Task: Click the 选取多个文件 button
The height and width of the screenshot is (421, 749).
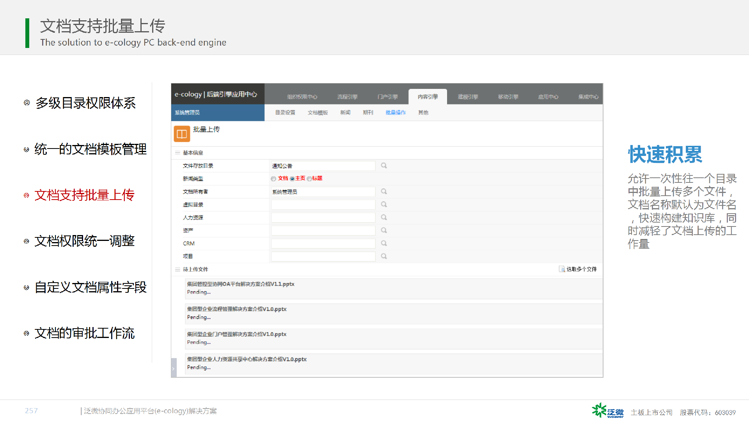Action: pyautogui.click(x=578, y=269)
